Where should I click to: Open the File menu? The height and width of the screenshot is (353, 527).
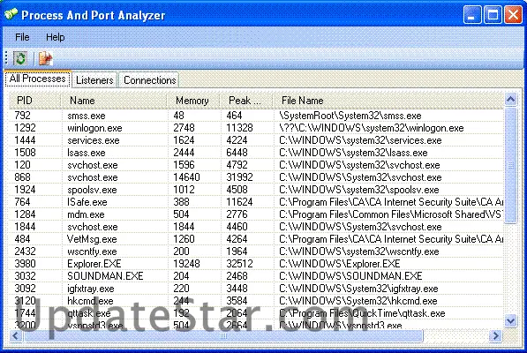[22, 37]
